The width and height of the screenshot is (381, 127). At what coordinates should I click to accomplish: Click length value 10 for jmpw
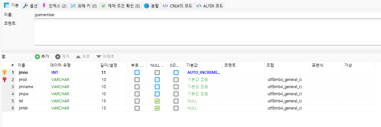coord(104,94)
